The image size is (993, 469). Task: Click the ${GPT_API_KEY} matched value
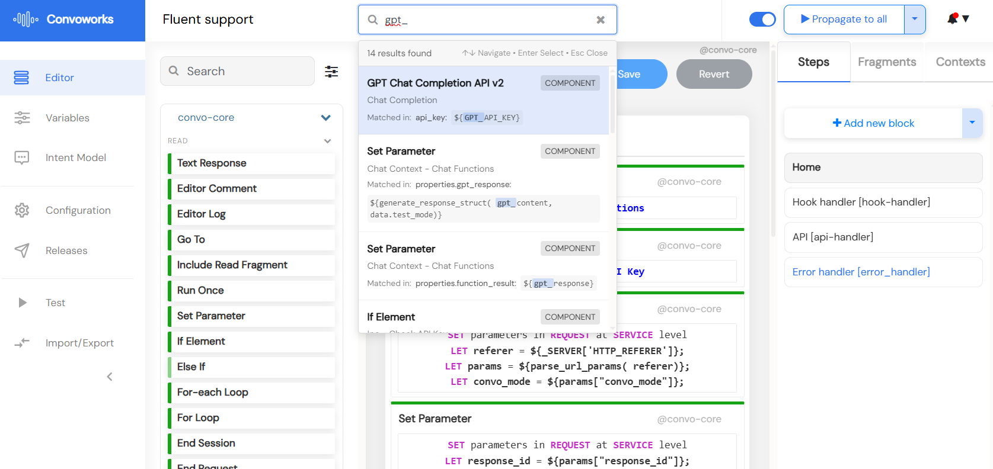tap(487, 118)
